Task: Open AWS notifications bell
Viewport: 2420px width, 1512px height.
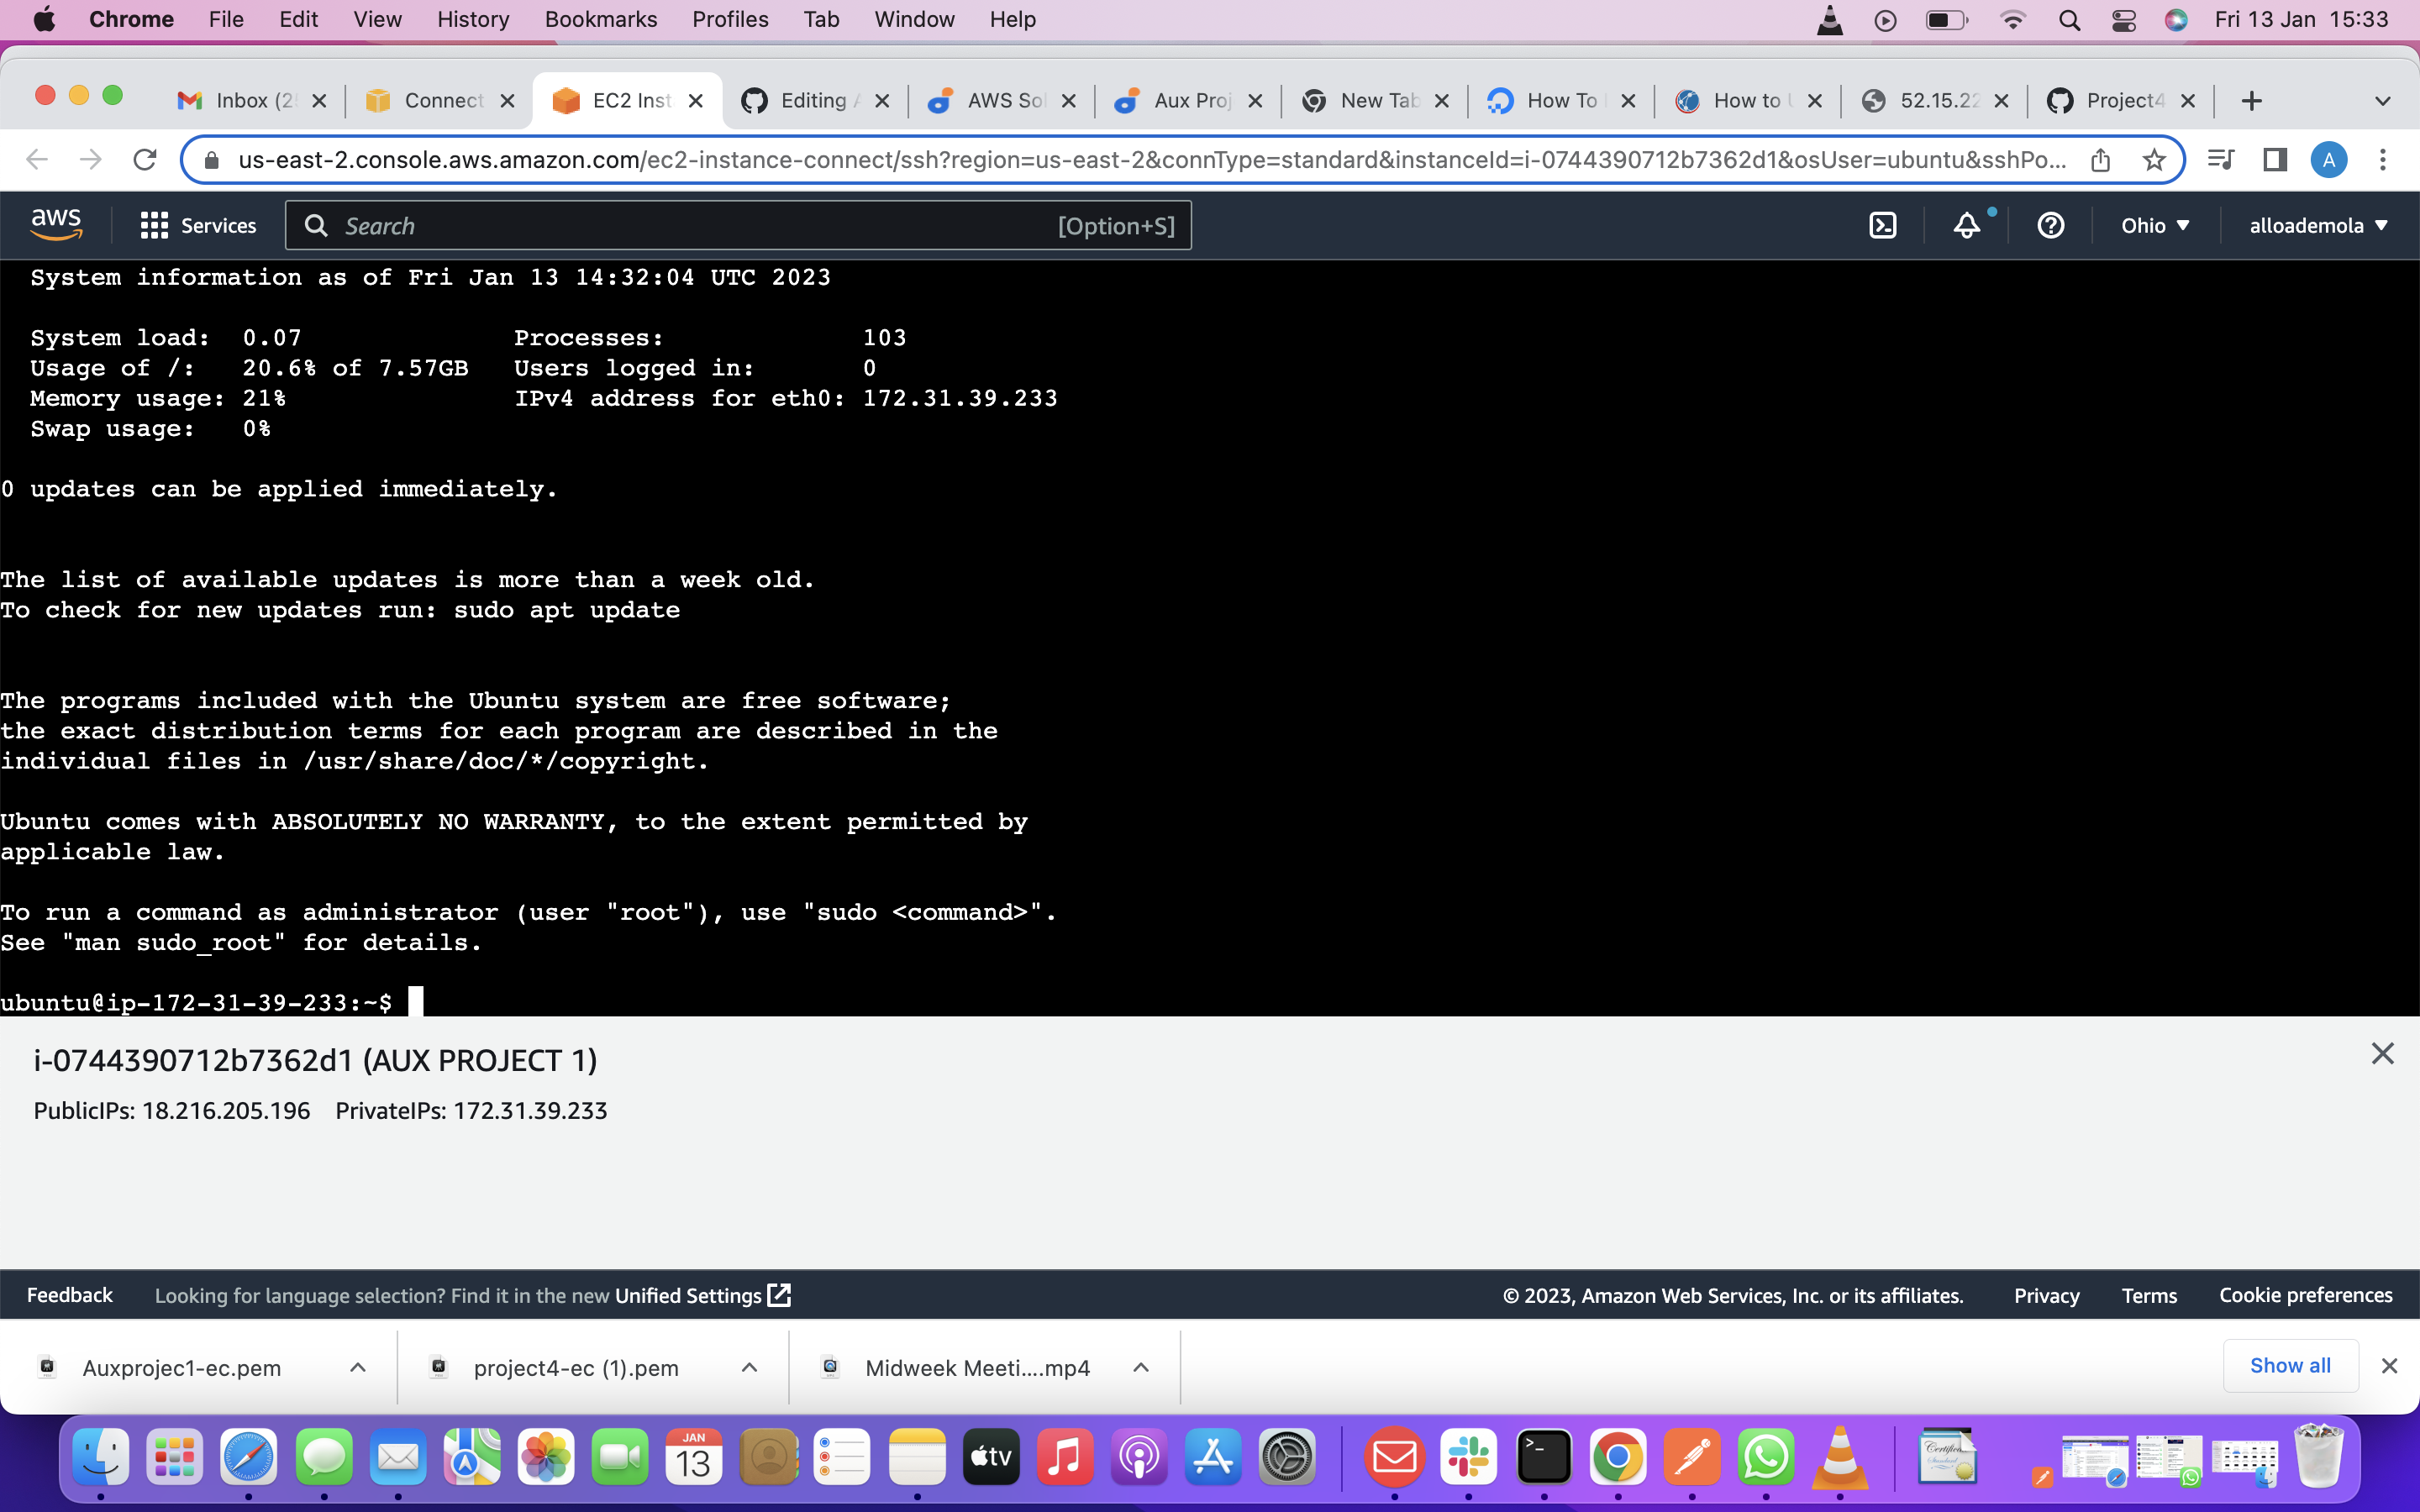Action: click(1967, 225)
